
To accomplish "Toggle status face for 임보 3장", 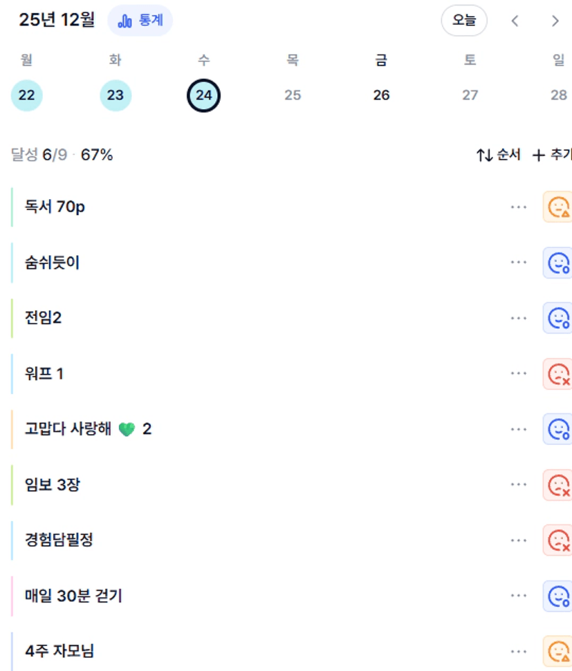I will [557, 485].
